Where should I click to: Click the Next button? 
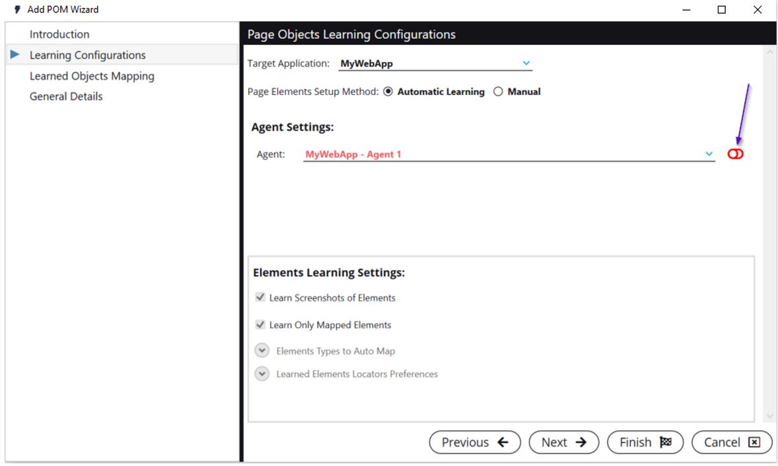[563, 442]
